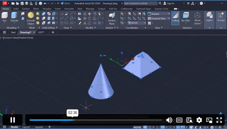
Task: Open the Home ribbon tab
Action: pos(6,9)
